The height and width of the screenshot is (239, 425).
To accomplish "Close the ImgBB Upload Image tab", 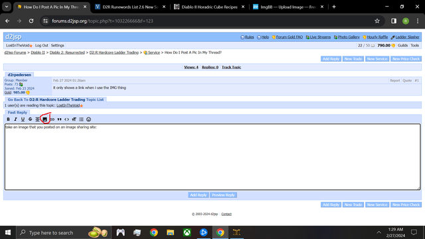I will (322, 7).
